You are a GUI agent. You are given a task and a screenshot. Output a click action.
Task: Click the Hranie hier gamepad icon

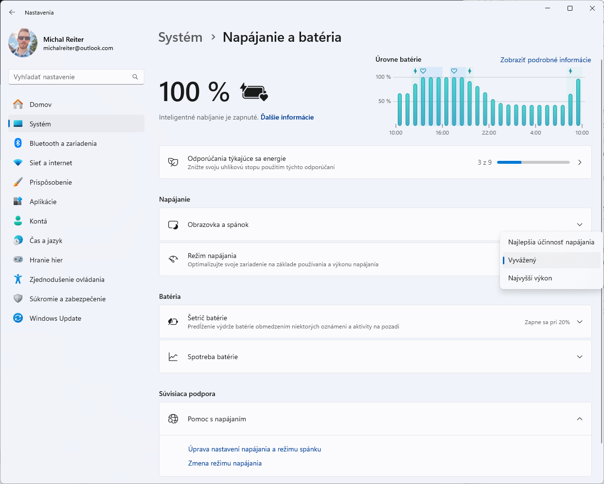18,260
